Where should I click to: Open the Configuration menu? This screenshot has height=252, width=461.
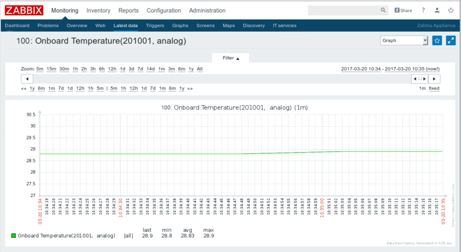(164, 11)
